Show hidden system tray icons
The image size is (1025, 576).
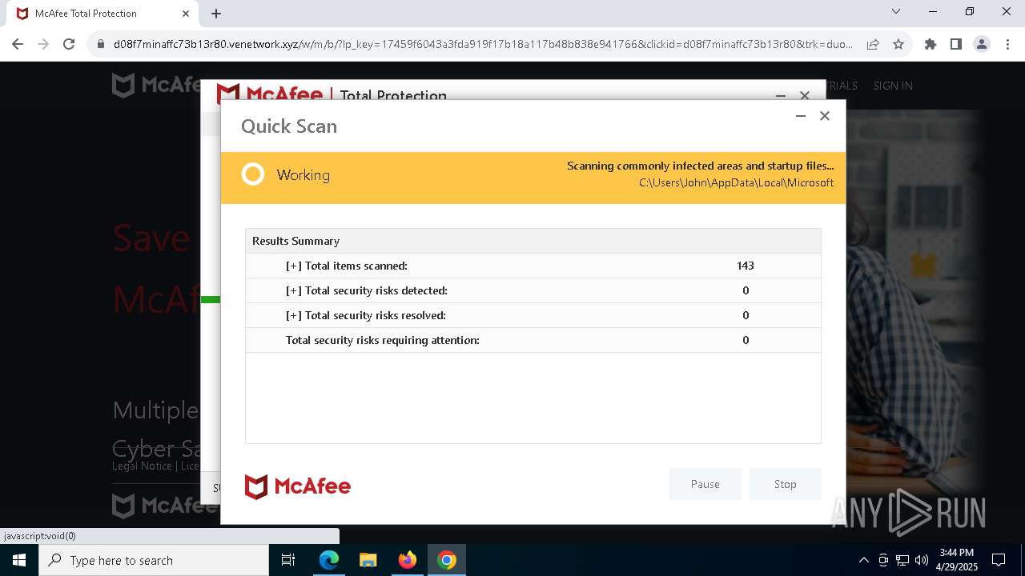[x=863, y=560]
